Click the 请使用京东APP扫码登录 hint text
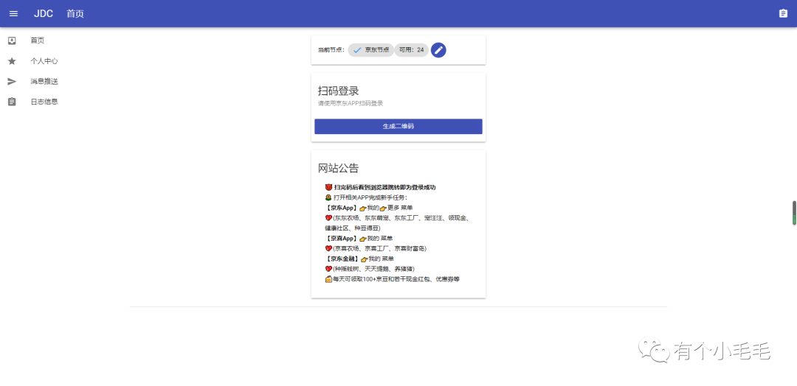 [x=351, y=103]
